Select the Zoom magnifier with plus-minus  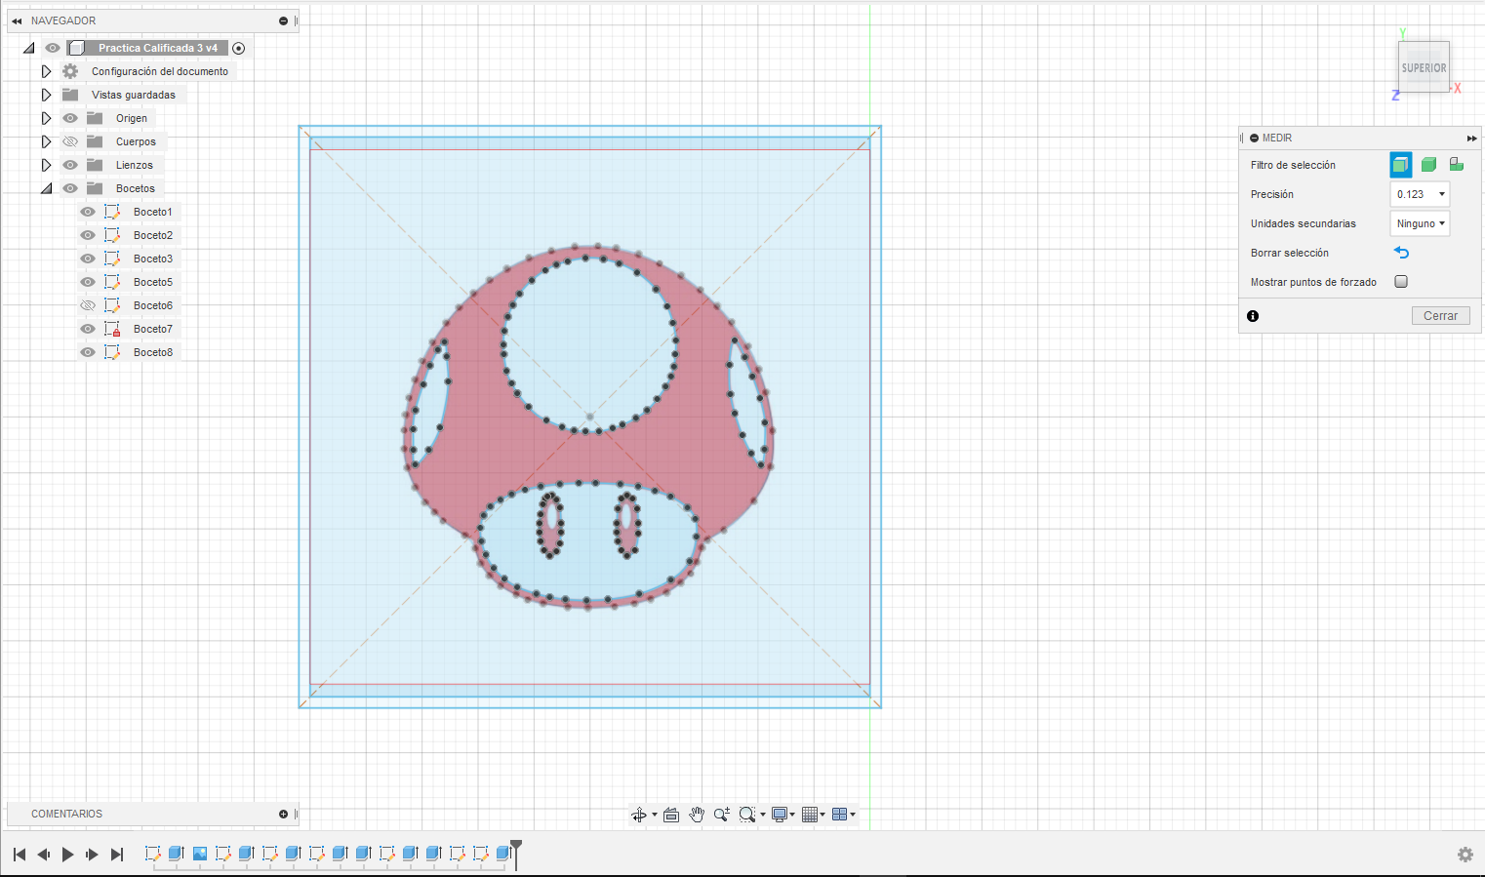click(722, 815)
